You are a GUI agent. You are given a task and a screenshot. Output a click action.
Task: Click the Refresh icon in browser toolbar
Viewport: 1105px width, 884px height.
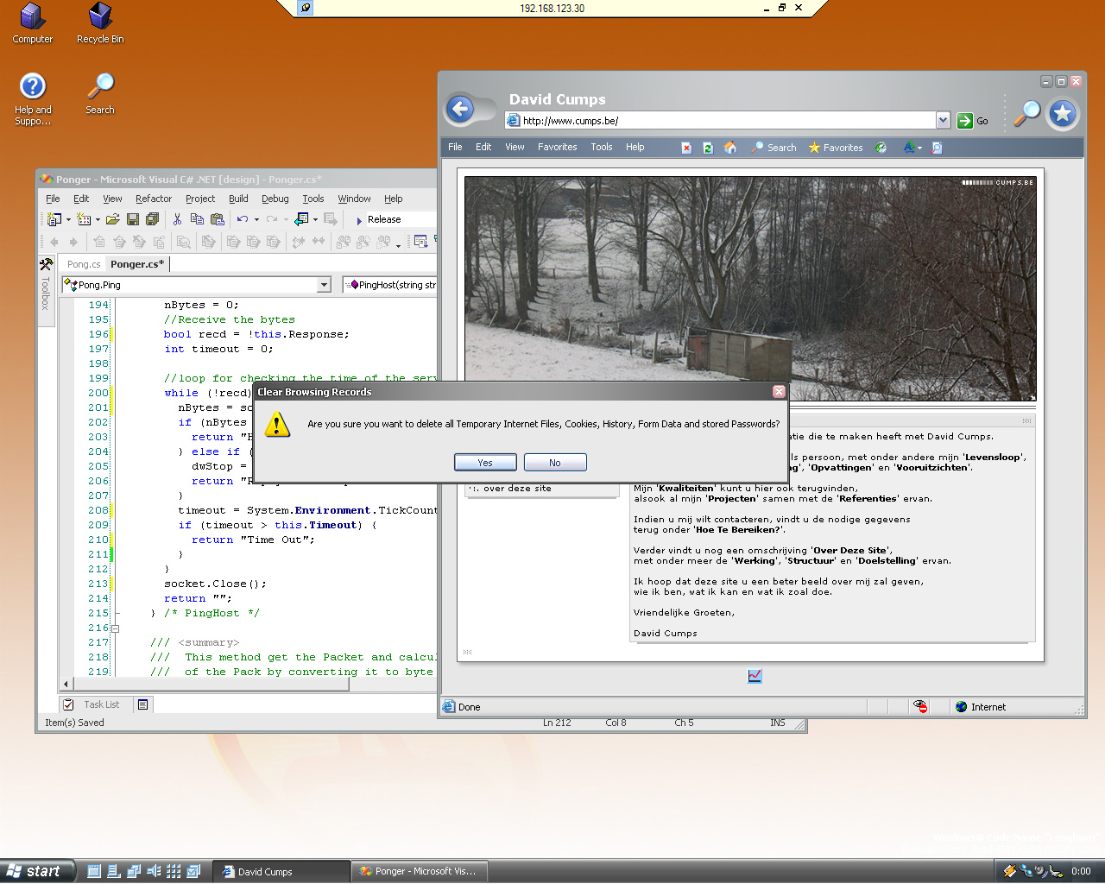[x=708, y=148]
